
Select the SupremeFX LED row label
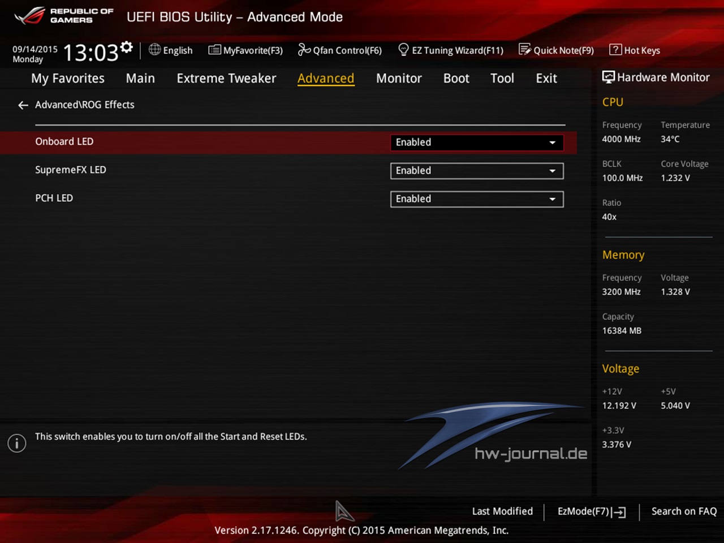71,170
